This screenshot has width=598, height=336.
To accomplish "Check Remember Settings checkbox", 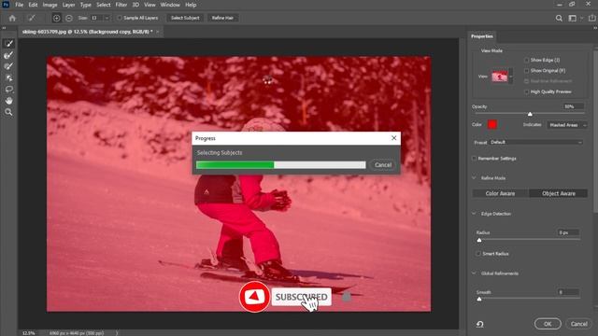I will 474,159.
